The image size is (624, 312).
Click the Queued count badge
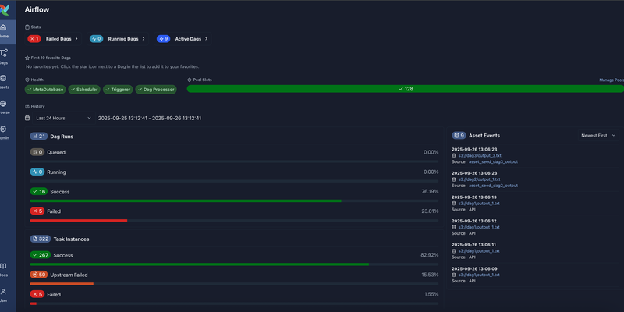pos(37,152)
